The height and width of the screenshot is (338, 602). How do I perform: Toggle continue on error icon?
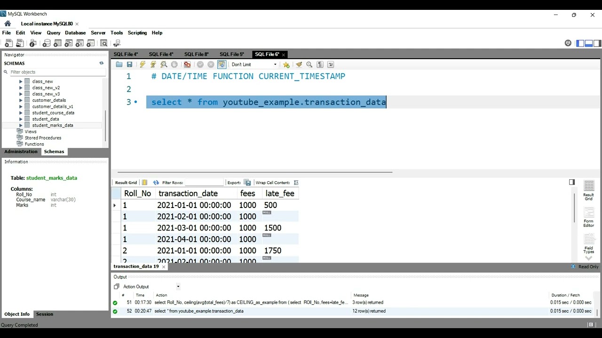pos(187,65)
